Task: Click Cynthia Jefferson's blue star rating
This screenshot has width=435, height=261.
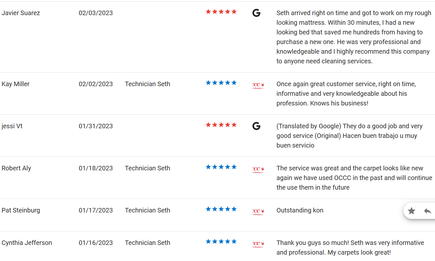Action: (221, 242)
